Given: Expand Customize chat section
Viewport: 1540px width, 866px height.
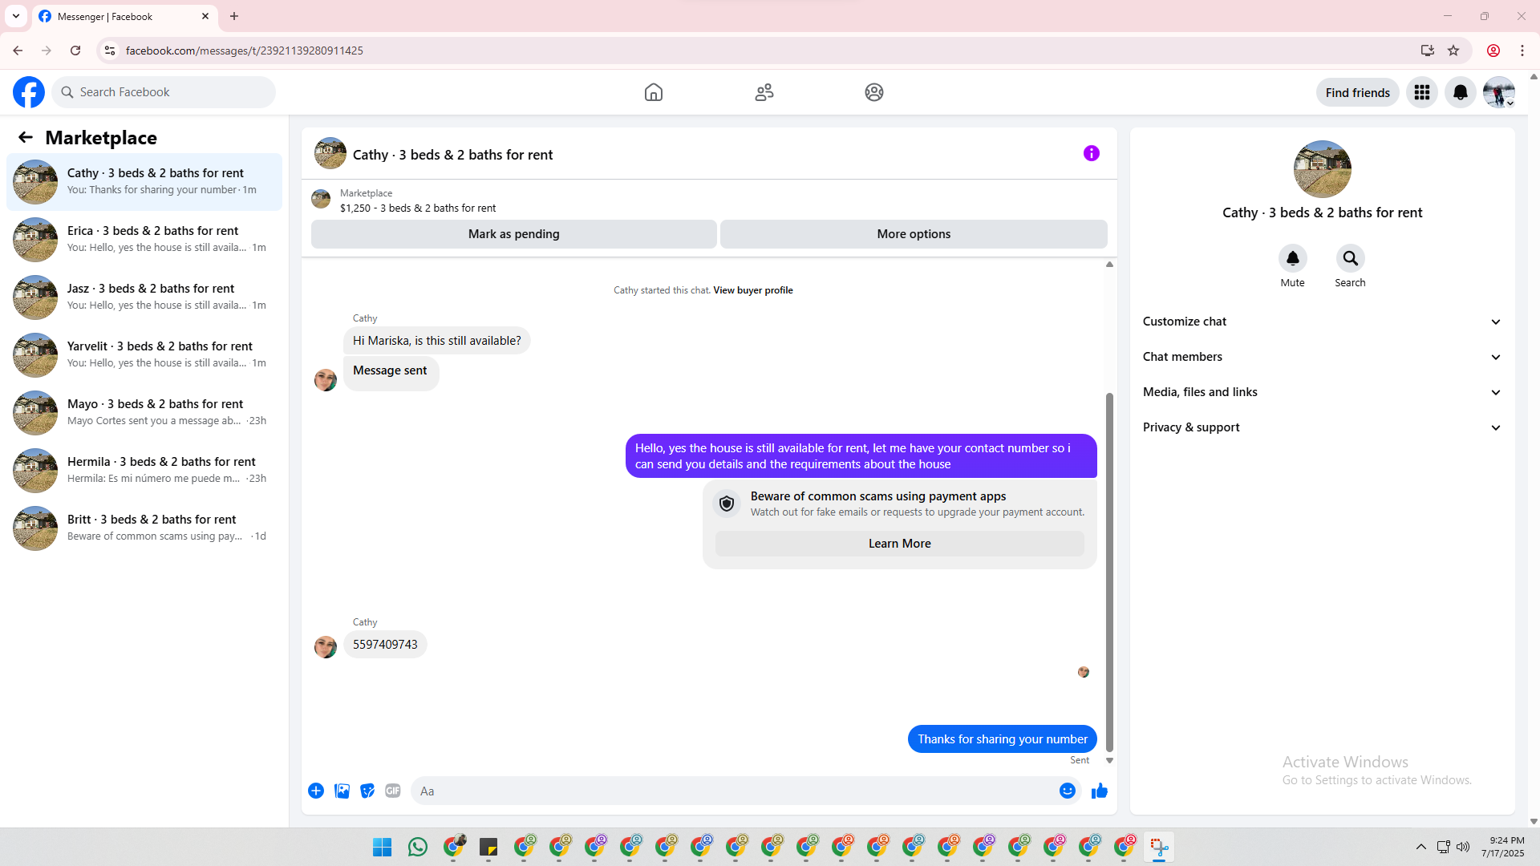Looking at the screenshot, I should point(1323,322).
